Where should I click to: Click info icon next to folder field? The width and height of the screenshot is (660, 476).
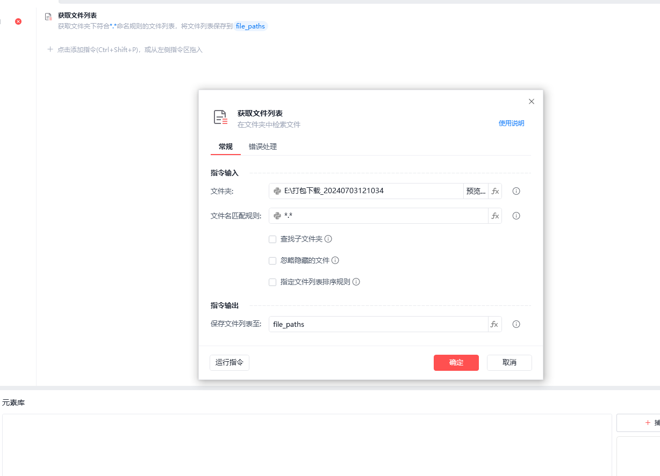(516, 191)
